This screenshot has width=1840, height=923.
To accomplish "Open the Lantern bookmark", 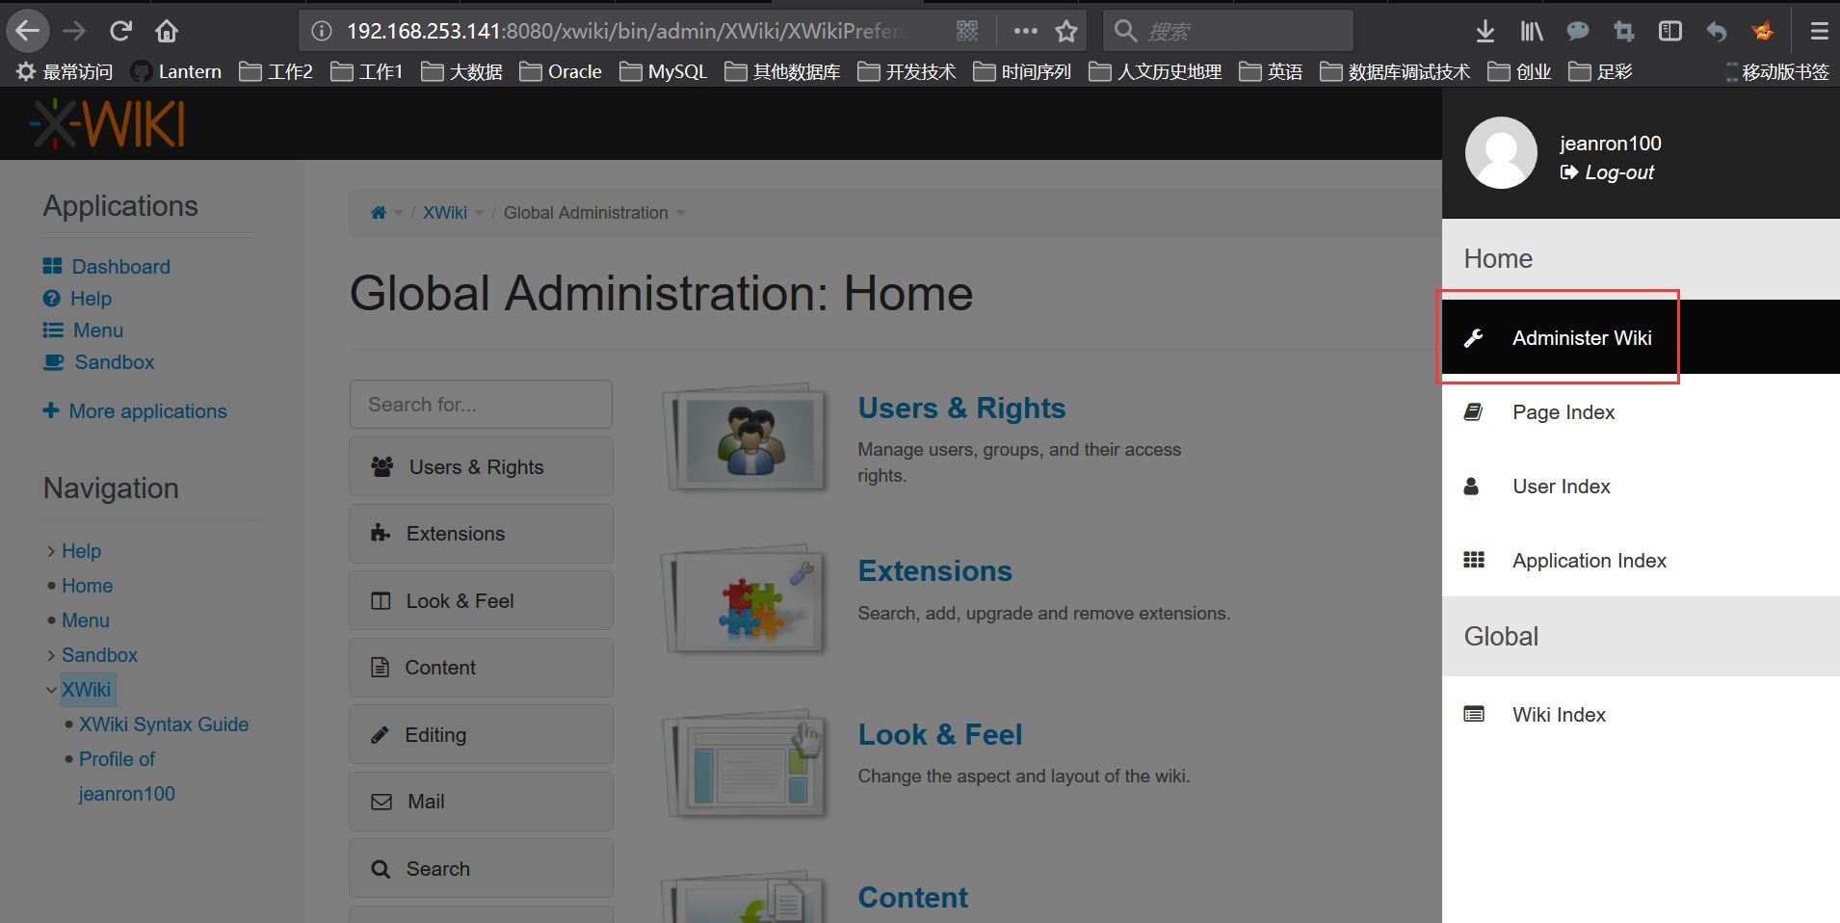I will pyautogui.click(x=176, y=71).
